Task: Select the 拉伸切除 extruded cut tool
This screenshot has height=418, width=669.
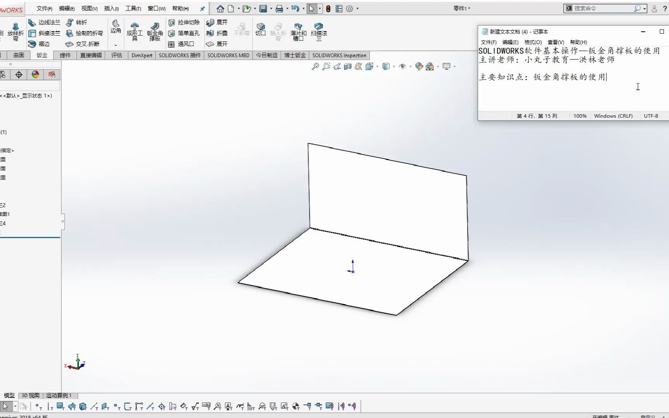Action: tap(185, 22)
